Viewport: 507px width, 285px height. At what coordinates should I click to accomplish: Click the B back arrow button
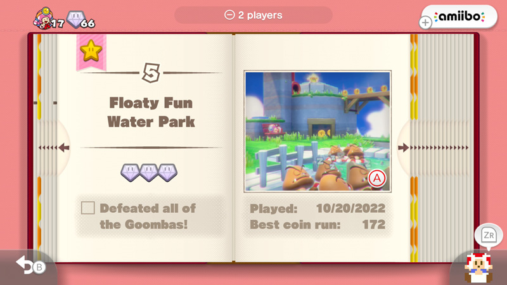click(x=31, y=265)
